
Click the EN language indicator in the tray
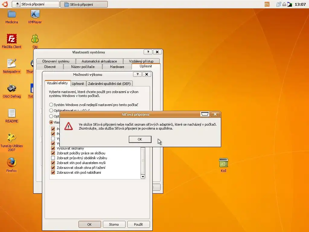pos(267,4)
